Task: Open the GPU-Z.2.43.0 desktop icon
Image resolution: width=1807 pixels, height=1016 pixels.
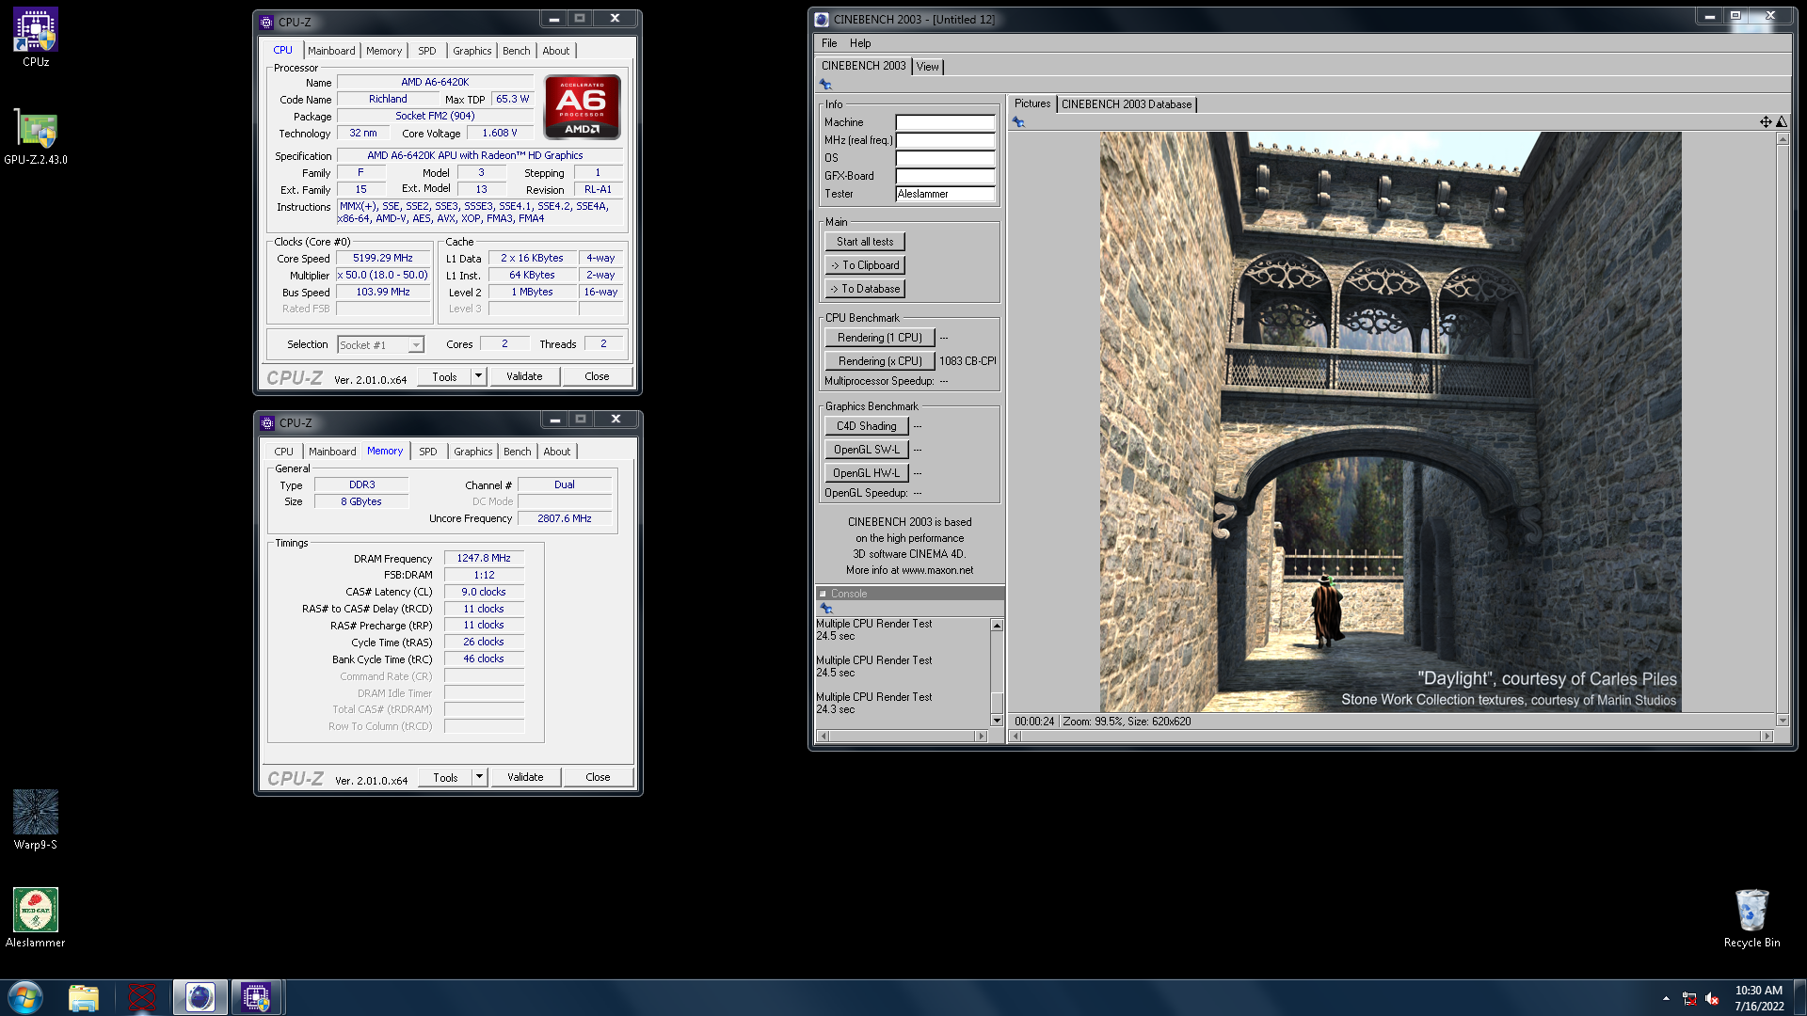Action: (x=36, y=137)
